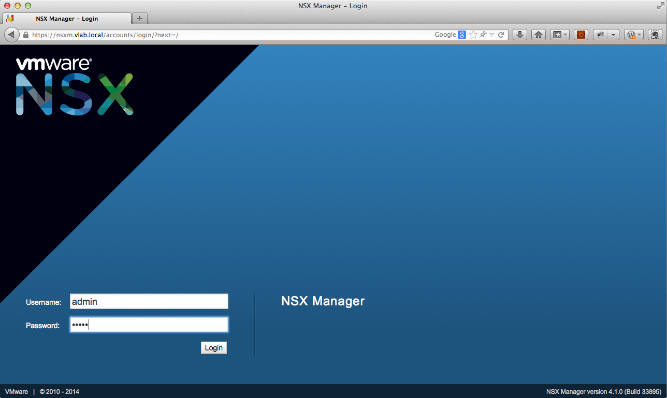Click the Google search engine icon
667x398 pixels.
pos(461,35)
